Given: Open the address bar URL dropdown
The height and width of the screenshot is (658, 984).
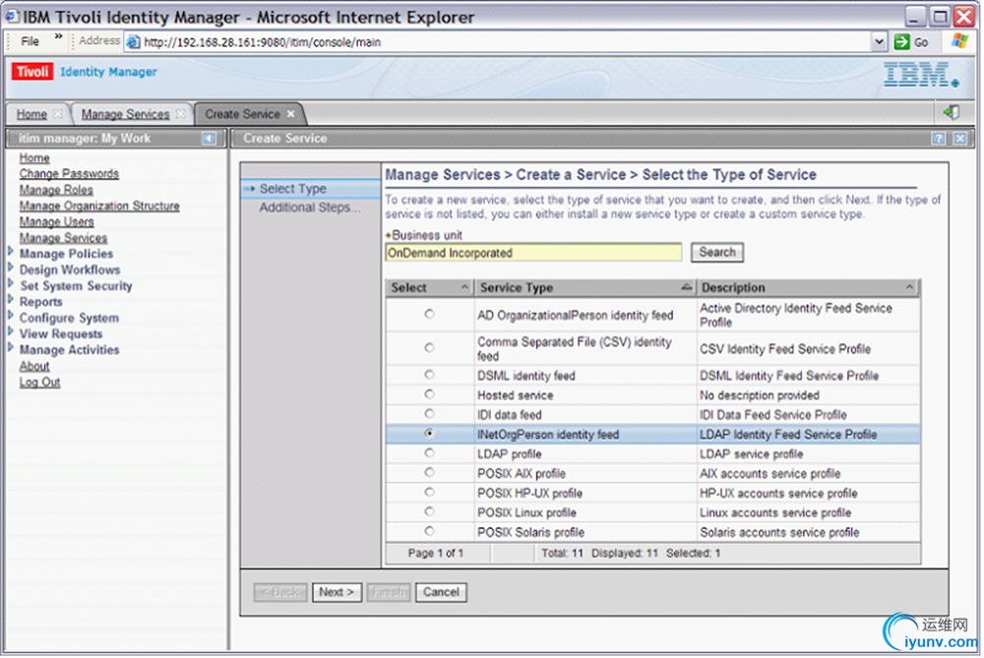Looking at the screenshot, I should click(x=879, y=41).
